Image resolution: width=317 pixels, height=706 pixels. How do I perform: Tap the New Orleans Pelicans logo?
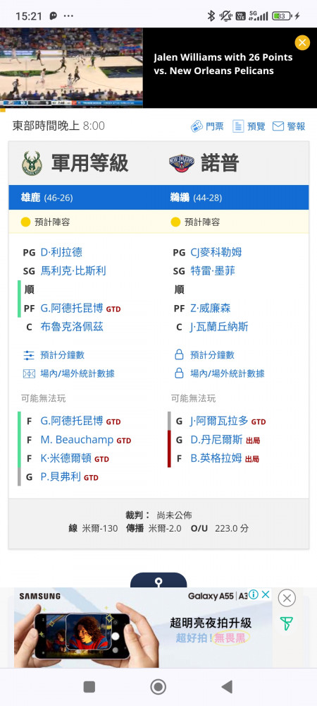pos(182,164)
